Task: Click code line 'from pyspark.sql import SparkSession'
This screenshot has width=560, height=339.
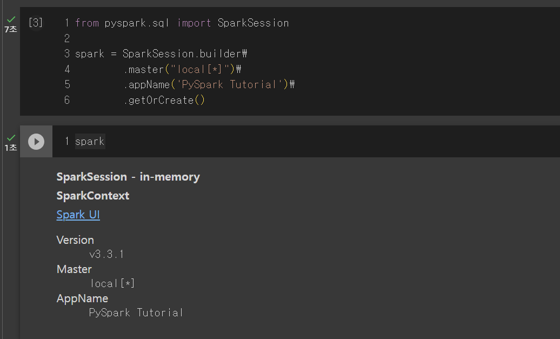Action: pyautogui.click(x=182, y=23)
